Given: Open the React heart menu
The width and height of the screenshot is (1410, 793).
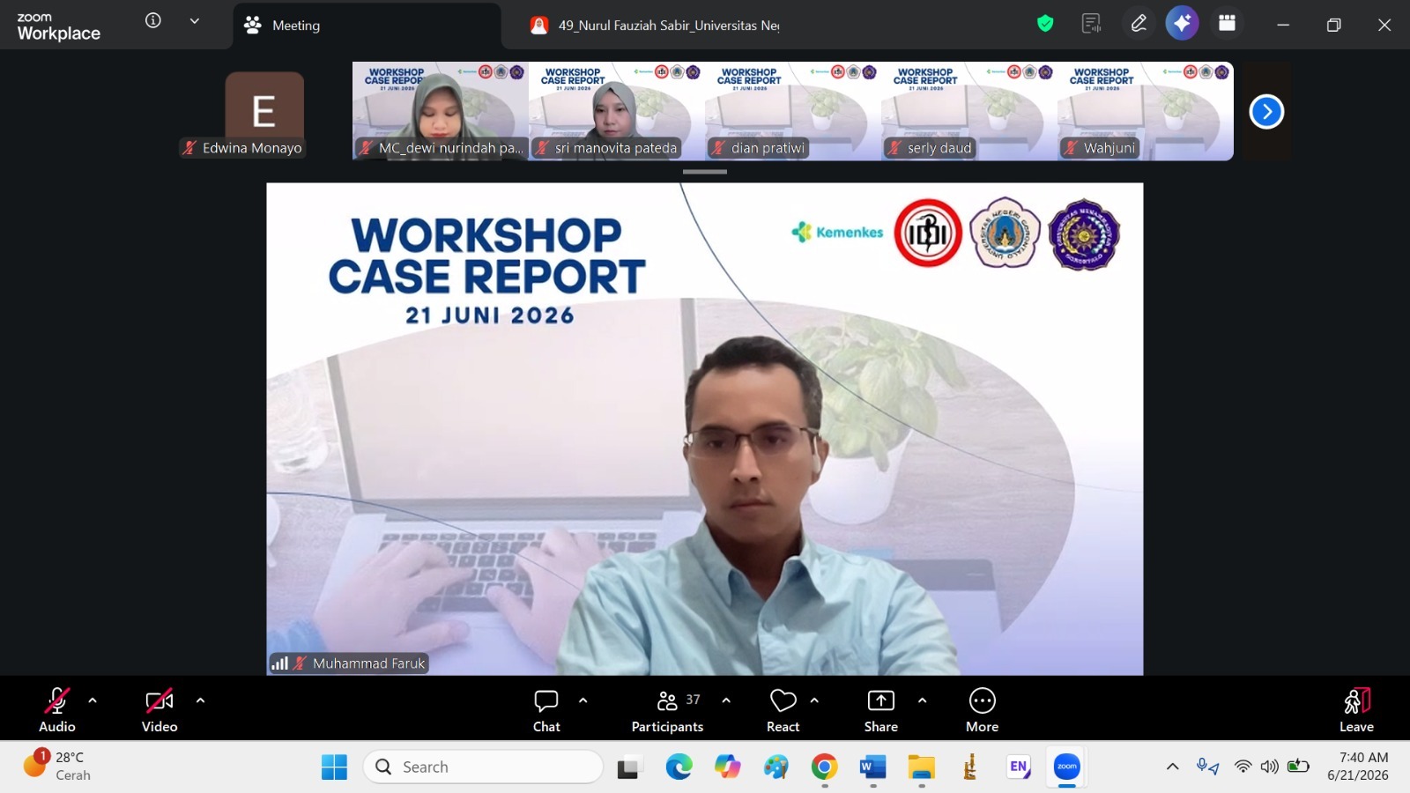Looking at the screenshot, I should [x=783, y=709].
